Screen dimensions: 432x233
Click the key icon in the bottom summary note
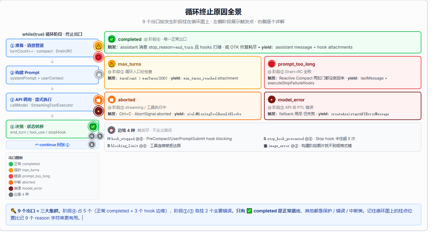click(13, 211)
